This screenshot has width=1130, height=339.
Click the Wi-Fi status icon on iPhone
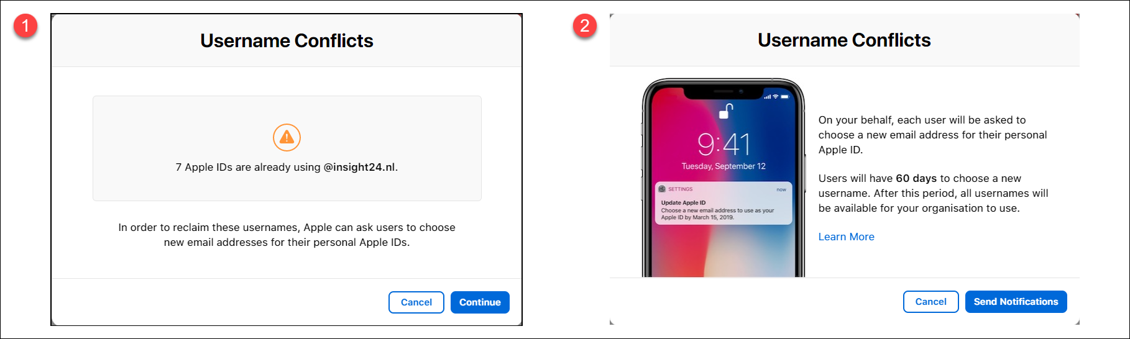pyautogui.click(x=775, y=97)
